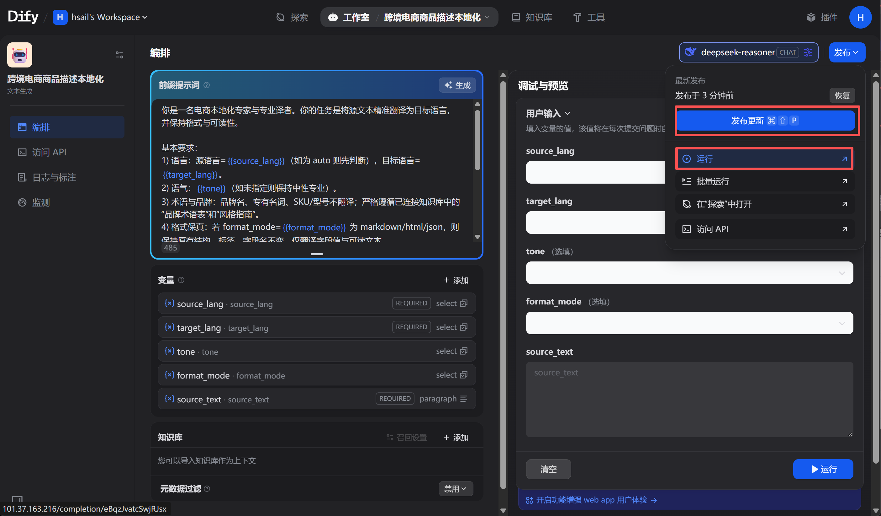Viewport: 881px width, 516px height.
Task: Add a knowledge base
Action: 456,437
